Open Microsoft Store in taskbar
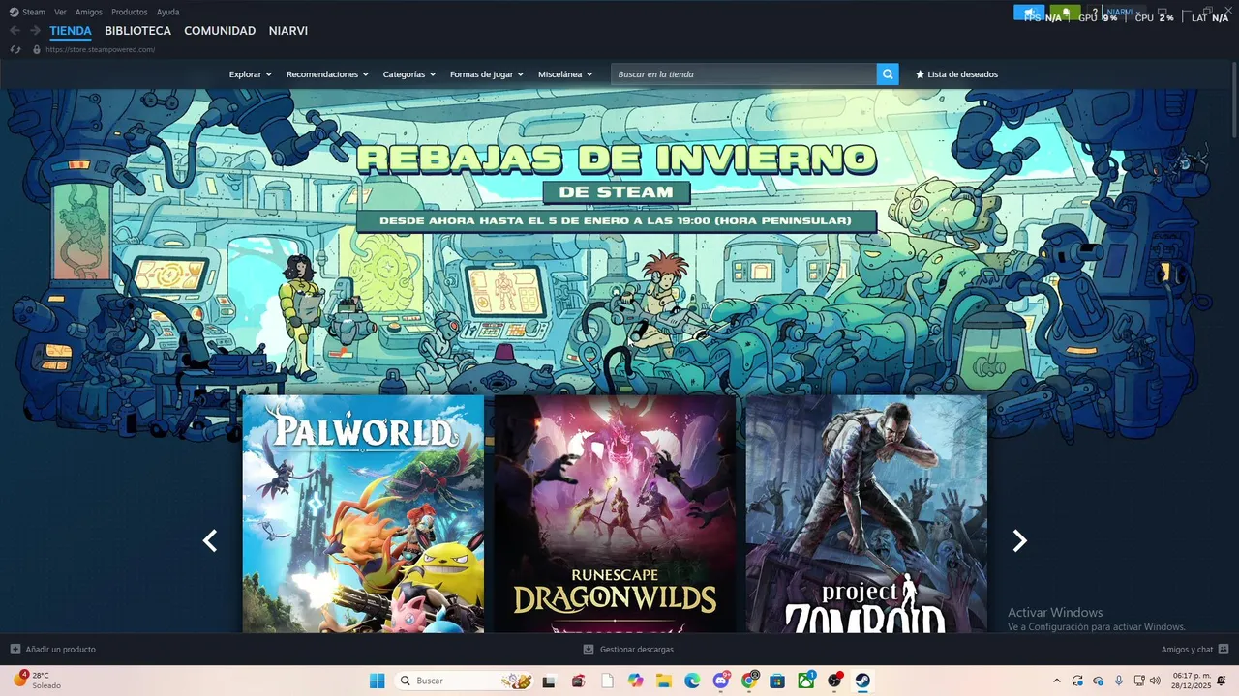The image size is (1239, 696). (x=777, y=681)
